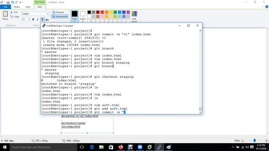Click the zoom in plus button

(266, 141)
